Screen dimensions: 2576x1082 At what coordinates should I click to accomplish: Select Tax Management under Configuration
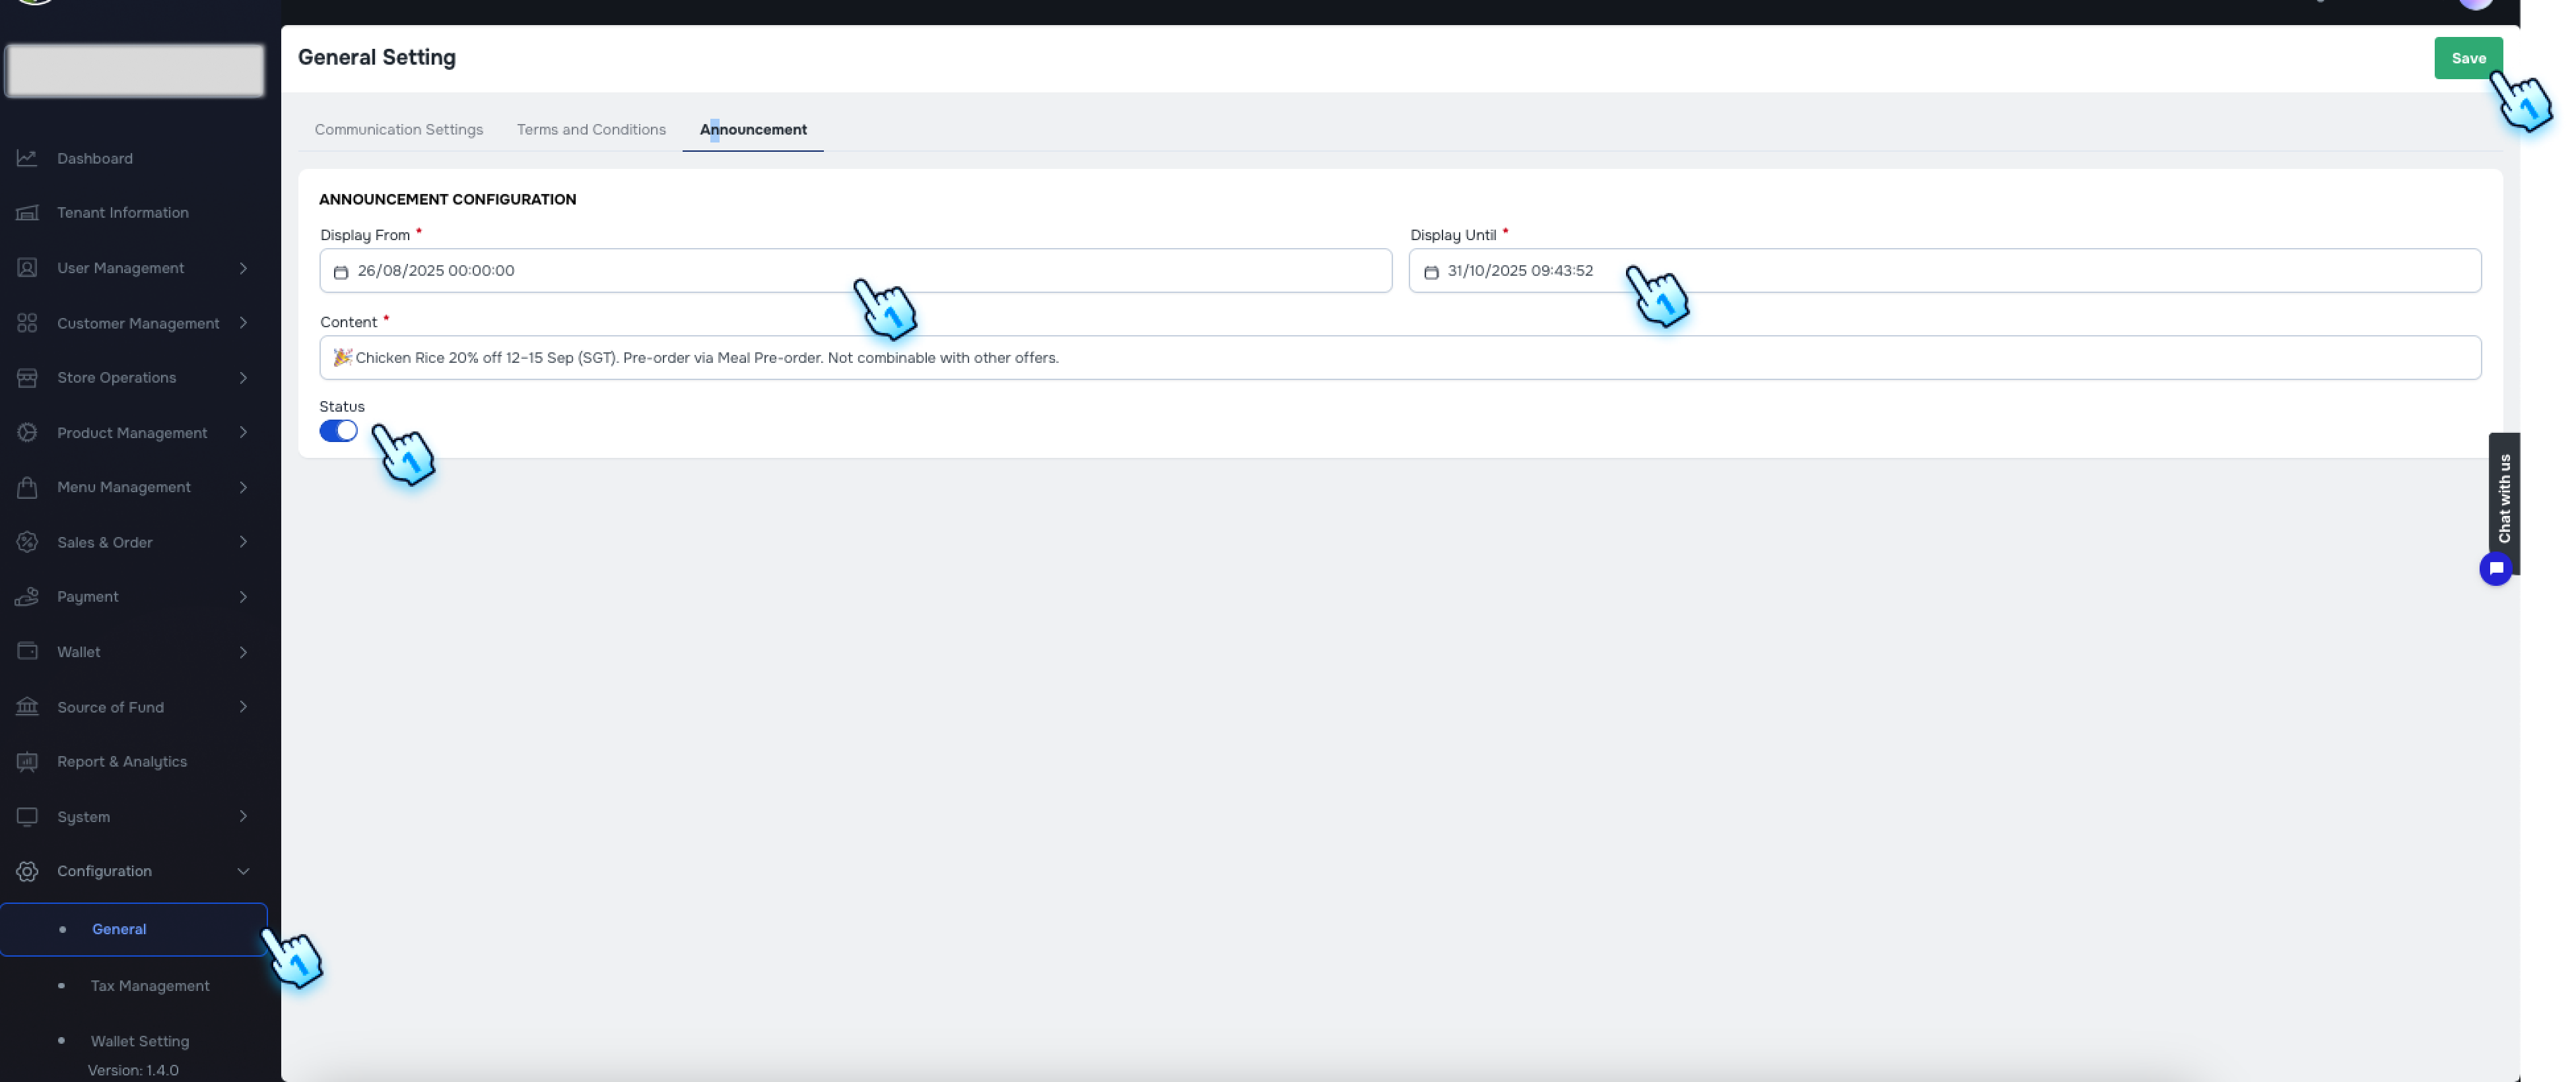pyautogui.click(x=149, y=985)
